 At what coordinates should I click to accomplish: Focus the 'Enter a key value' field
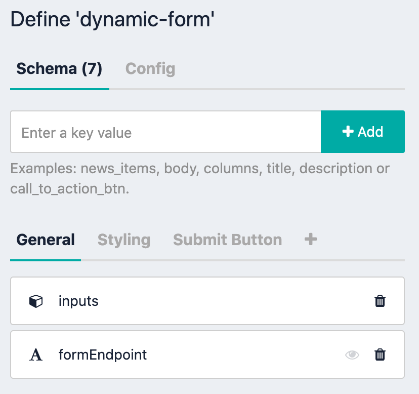(165, 132)
